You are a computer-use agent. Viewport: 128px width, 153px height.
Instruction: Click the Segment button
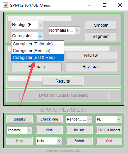click(101, 37)
